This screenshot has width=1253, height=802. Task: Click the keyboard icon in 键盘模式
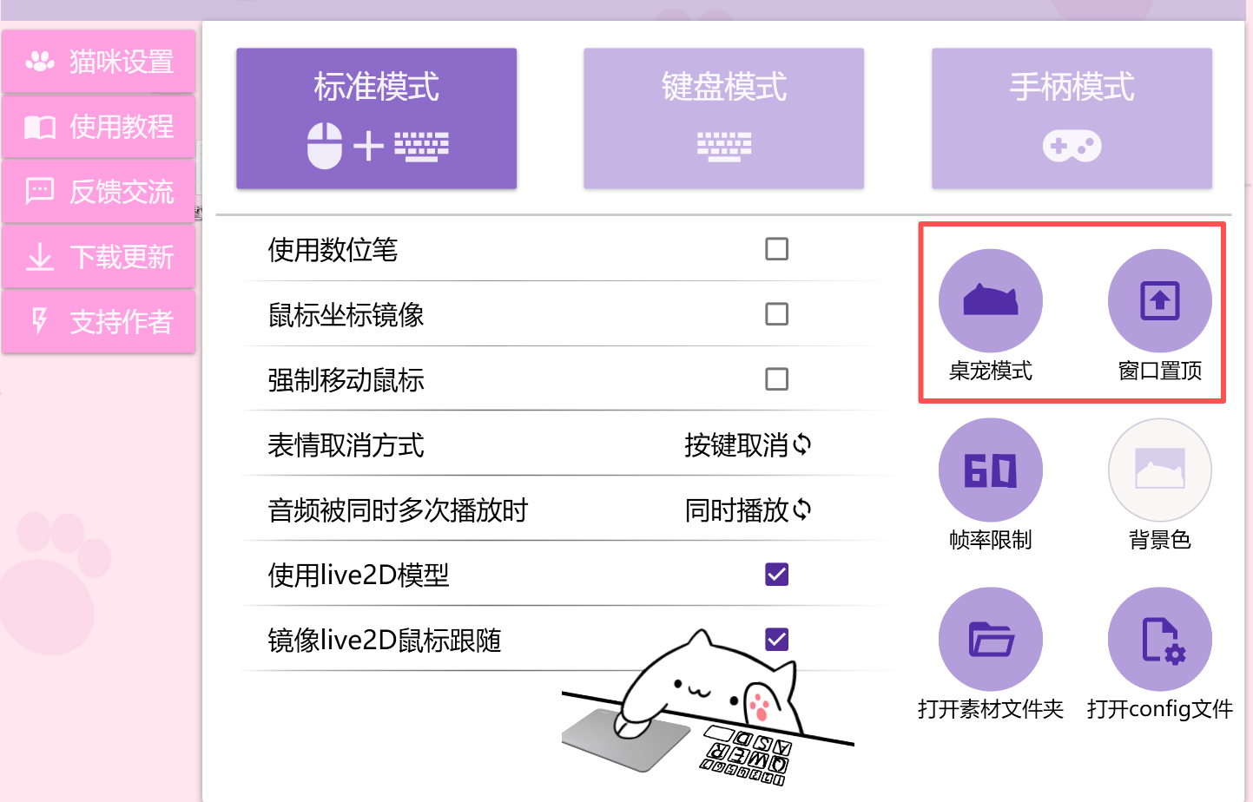724,147
